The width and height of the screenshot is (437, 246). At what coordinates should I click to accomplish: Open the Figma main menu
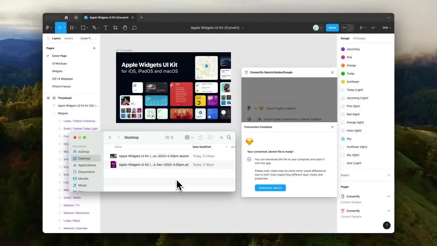click(x=49, y=28)
